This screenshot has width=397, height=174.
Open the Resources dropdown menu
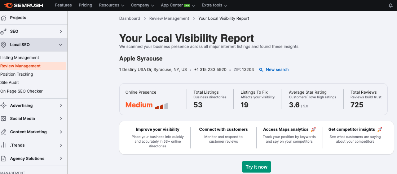coord(111,5)
